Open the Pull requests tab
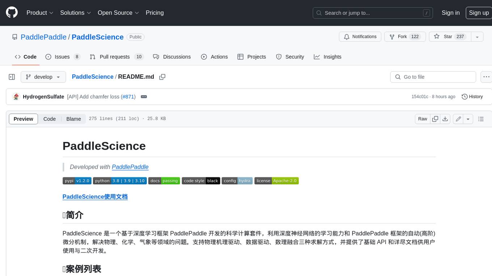This screenshot has height=276, width=492. pos(116,57)
